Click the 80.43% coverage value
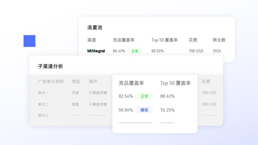Screen dimensions: 258x145 click(x=119, y=51)
